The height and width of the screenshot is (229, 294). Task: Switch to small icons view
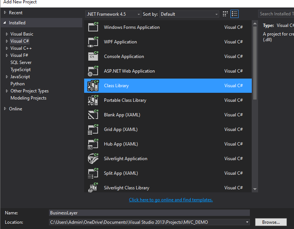click(225, 14)
